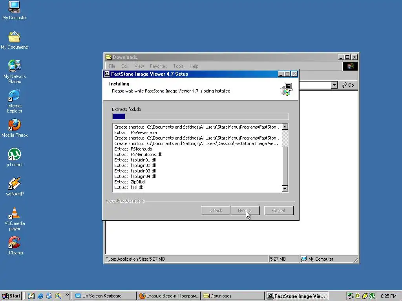
Task: Click the Windows flag logo in Downloads window
Action: click(x=350, y=66)
